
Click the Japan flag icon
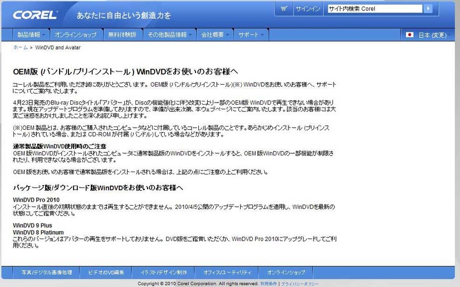tap(409, 35)
